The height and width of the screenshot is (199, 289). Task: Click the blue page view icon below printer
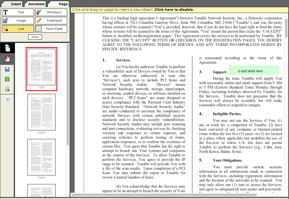pos(7,99)
